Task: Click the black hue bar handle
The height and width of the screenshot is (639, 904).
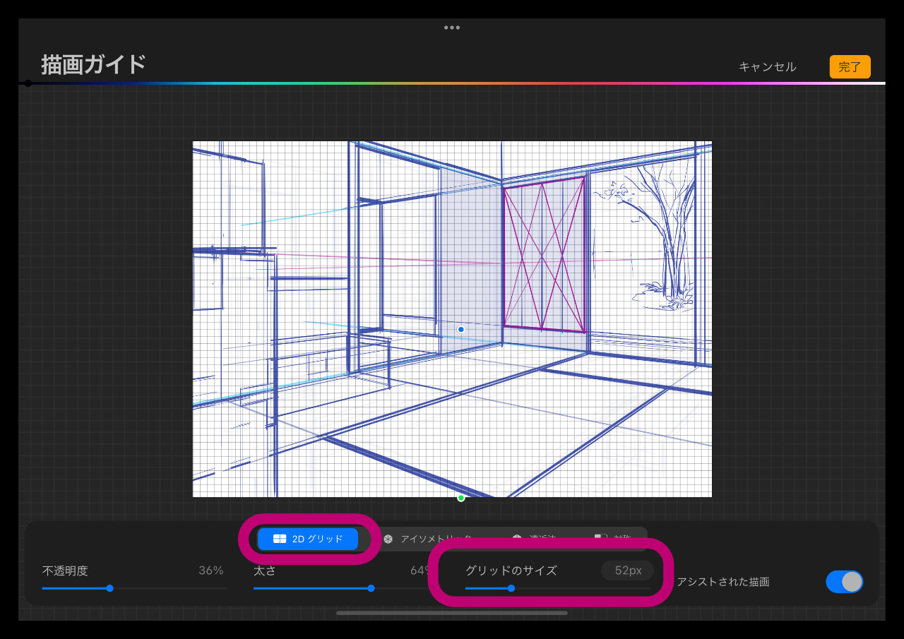Action: point(28,83)
